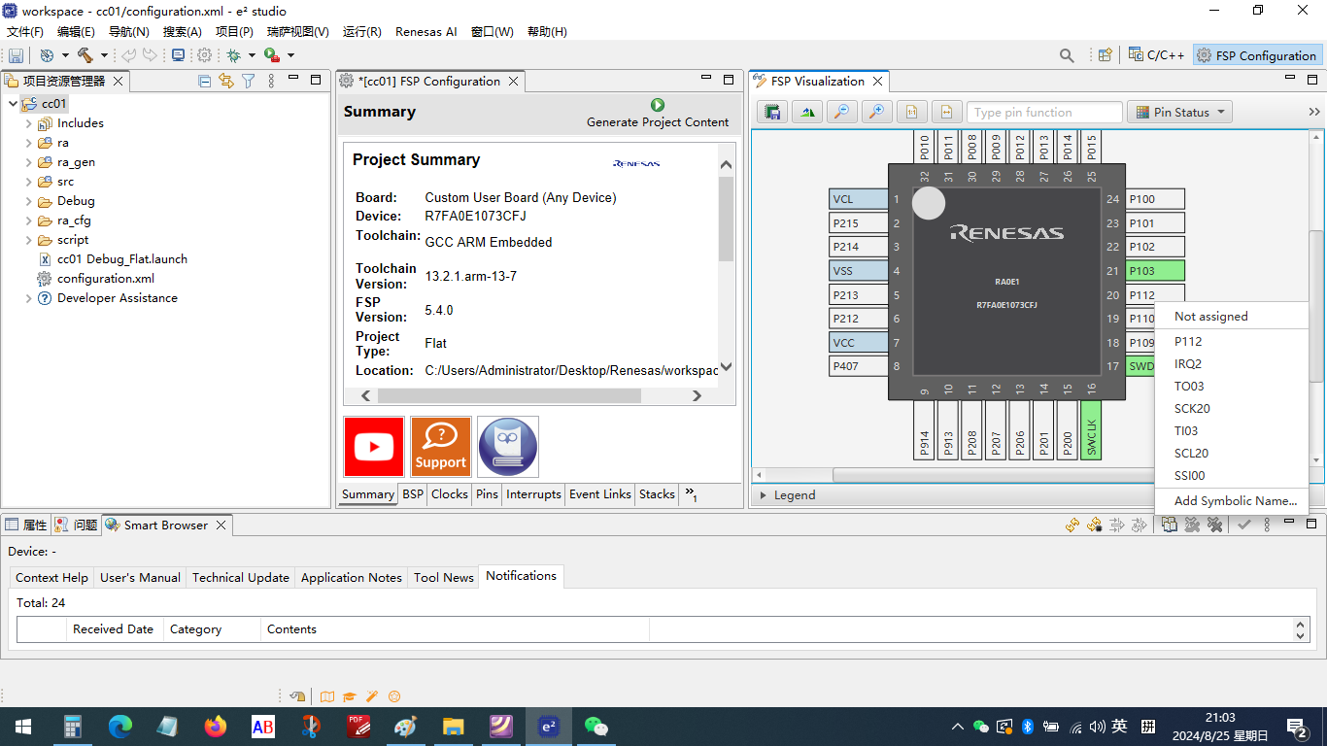This screenshot has width=1327, height=746.
Task: Toggle Link with Editor in project explorer
Action: 226,81
